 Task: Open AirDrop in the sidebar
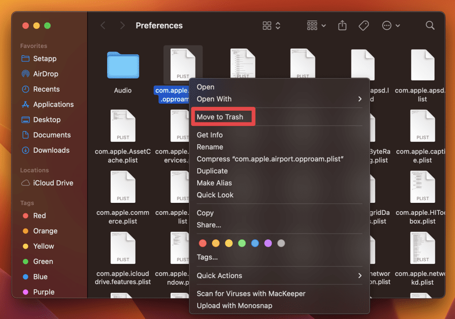(45, 74)
